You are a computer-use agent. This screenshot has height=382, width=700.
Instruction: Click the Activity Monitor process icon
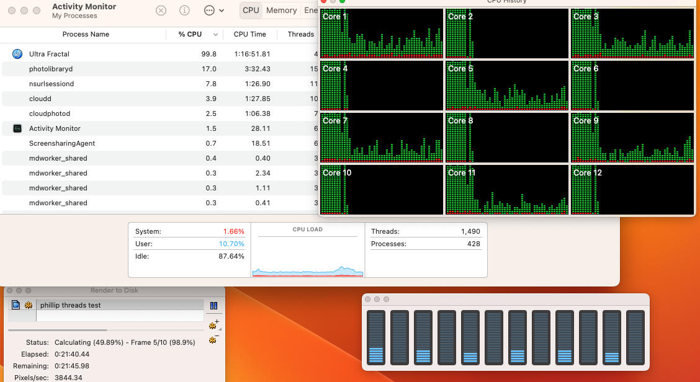click(x=17, y=128)
